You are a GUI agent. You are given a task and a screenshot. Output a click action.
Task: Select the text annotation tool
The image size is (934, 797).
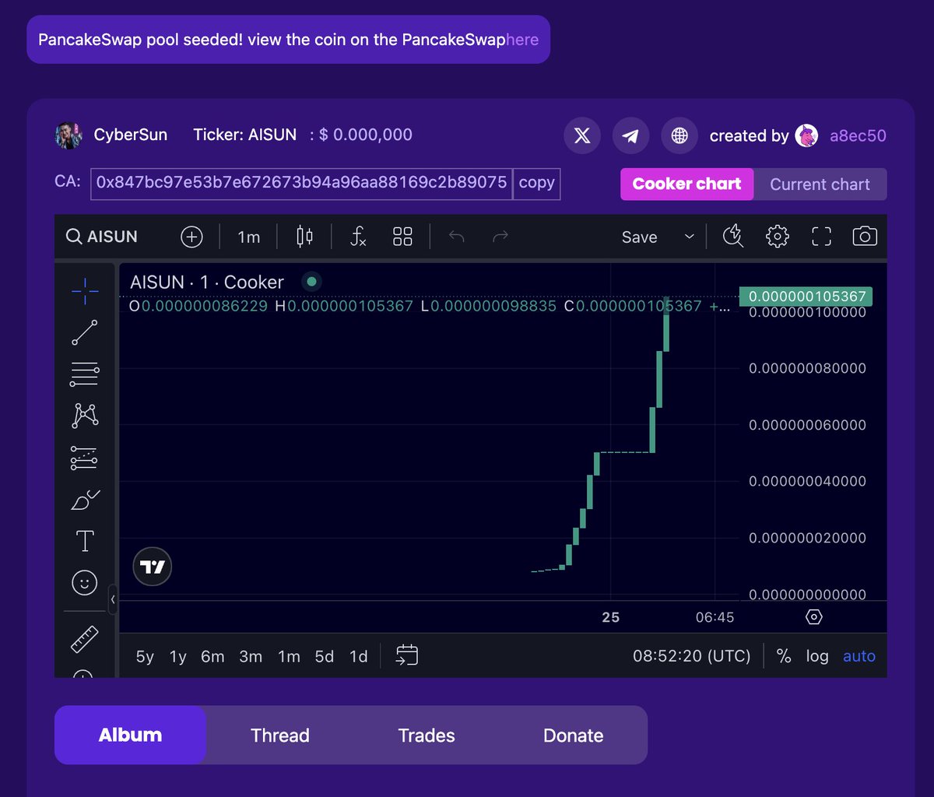[x=85, y=541]
